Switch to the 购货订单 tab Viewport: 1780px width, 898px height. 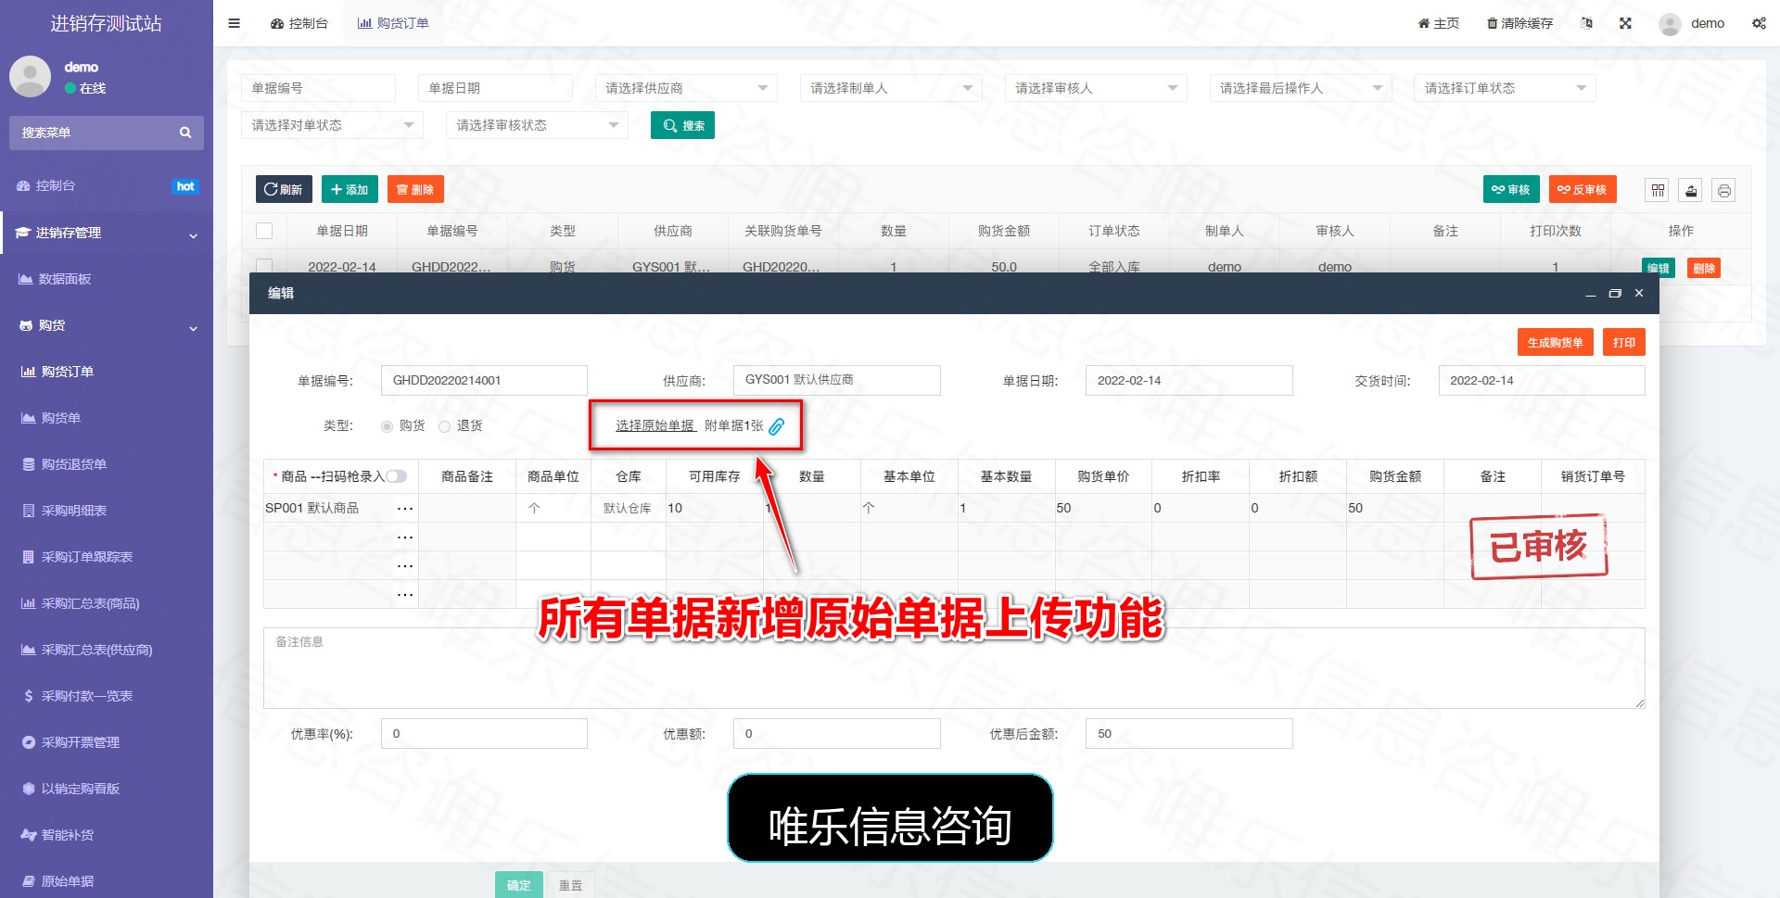coord(393,23)
